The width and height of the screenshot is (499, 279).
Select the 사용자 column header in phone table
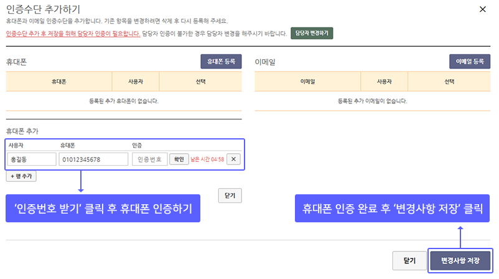(136, 82)
